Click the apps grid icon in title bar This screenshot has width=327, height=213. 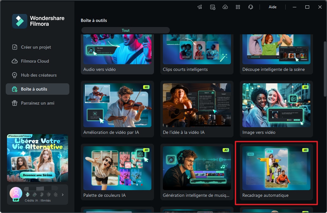click(x=238, y=7)
